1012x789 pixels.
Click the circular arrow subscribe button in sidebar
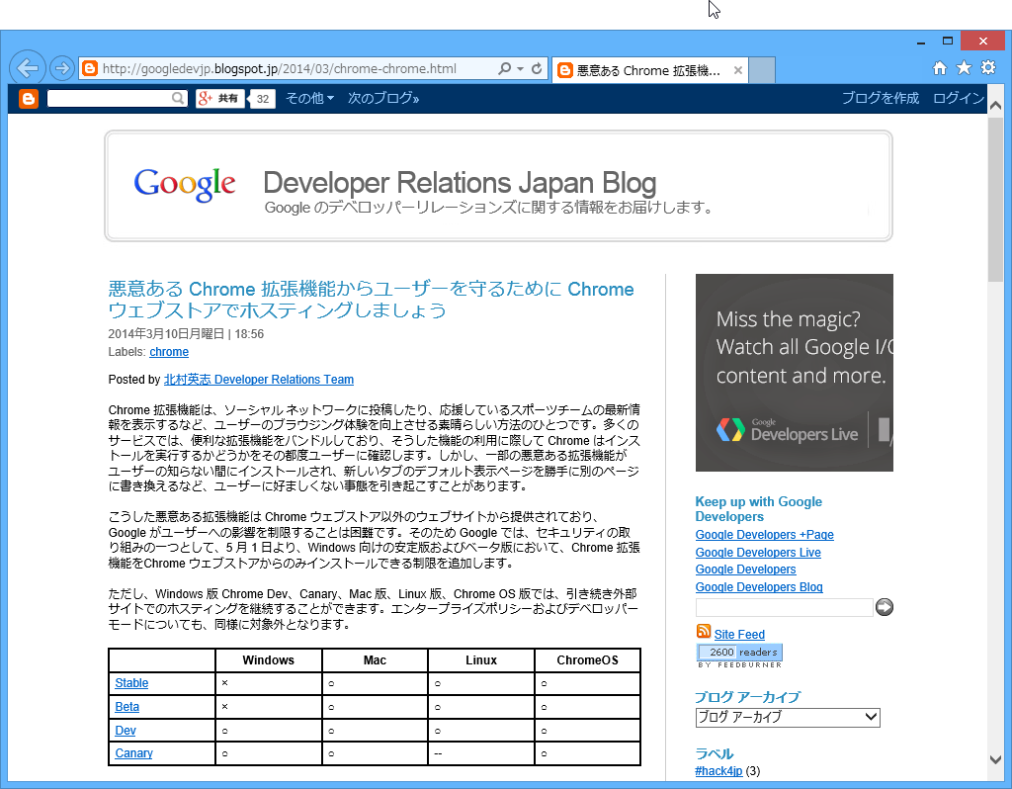(885, 607)
